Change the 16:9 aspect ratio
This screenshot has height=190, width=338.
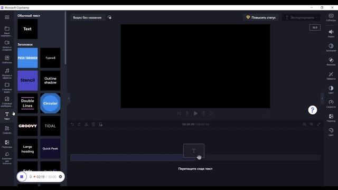[315, 27]
